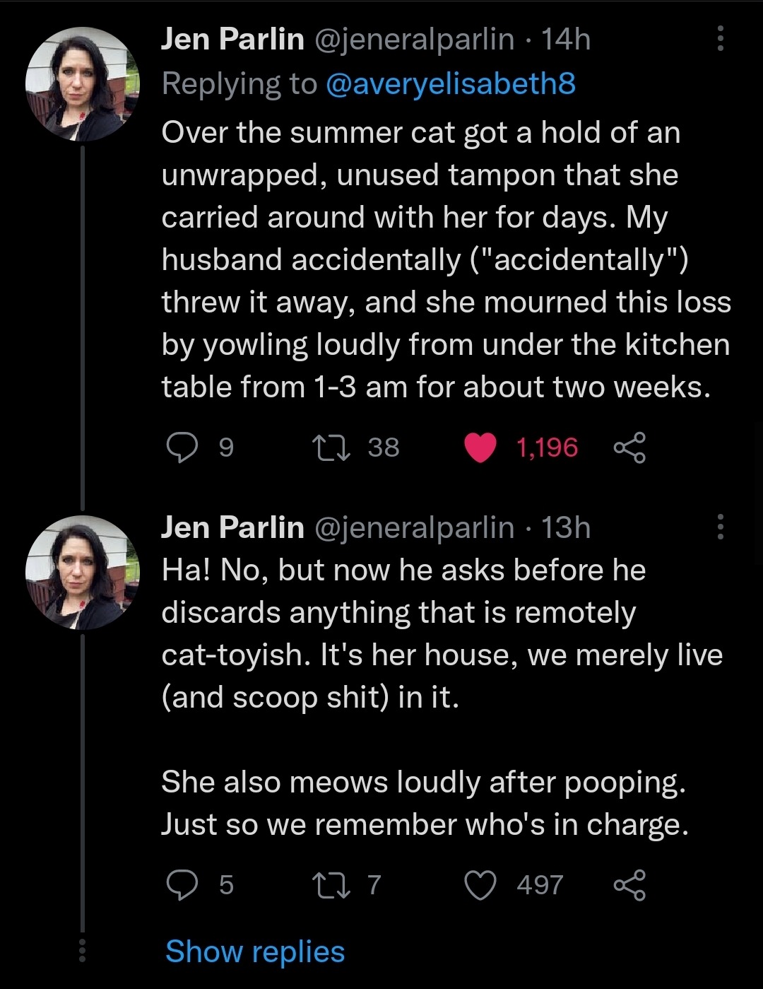Share the second tweet
Image resolution: width=763 pixels, height=989 pixels.
pyautogui.click(x=629, y=885)
